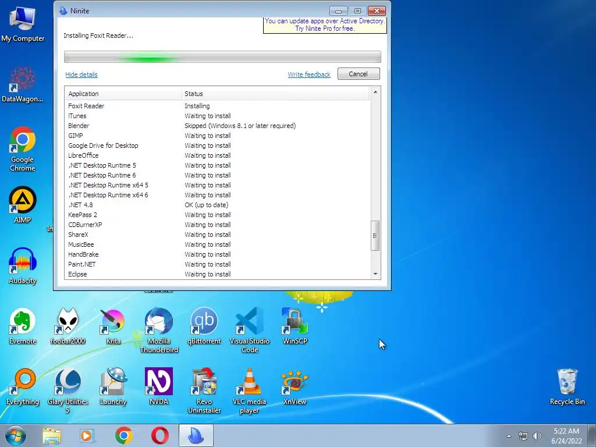Select the iTunes row
This screenshot has height=447, width=596.
tap(217, 116)
